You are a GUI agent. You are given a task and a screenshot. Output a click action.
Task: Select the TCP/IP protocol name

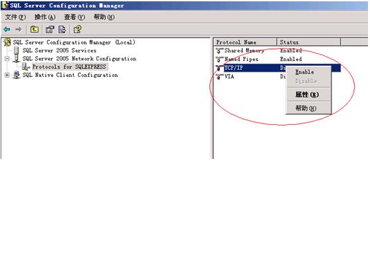233,68
